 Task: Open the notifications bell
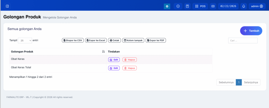click(x=244, y=6)
